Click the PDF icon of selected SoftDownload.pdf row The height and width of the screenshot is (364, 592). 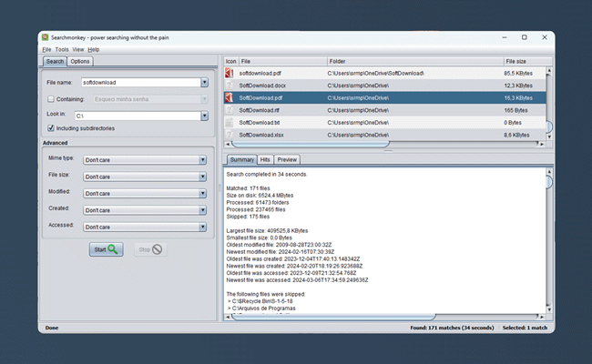[x=230, y=98]
